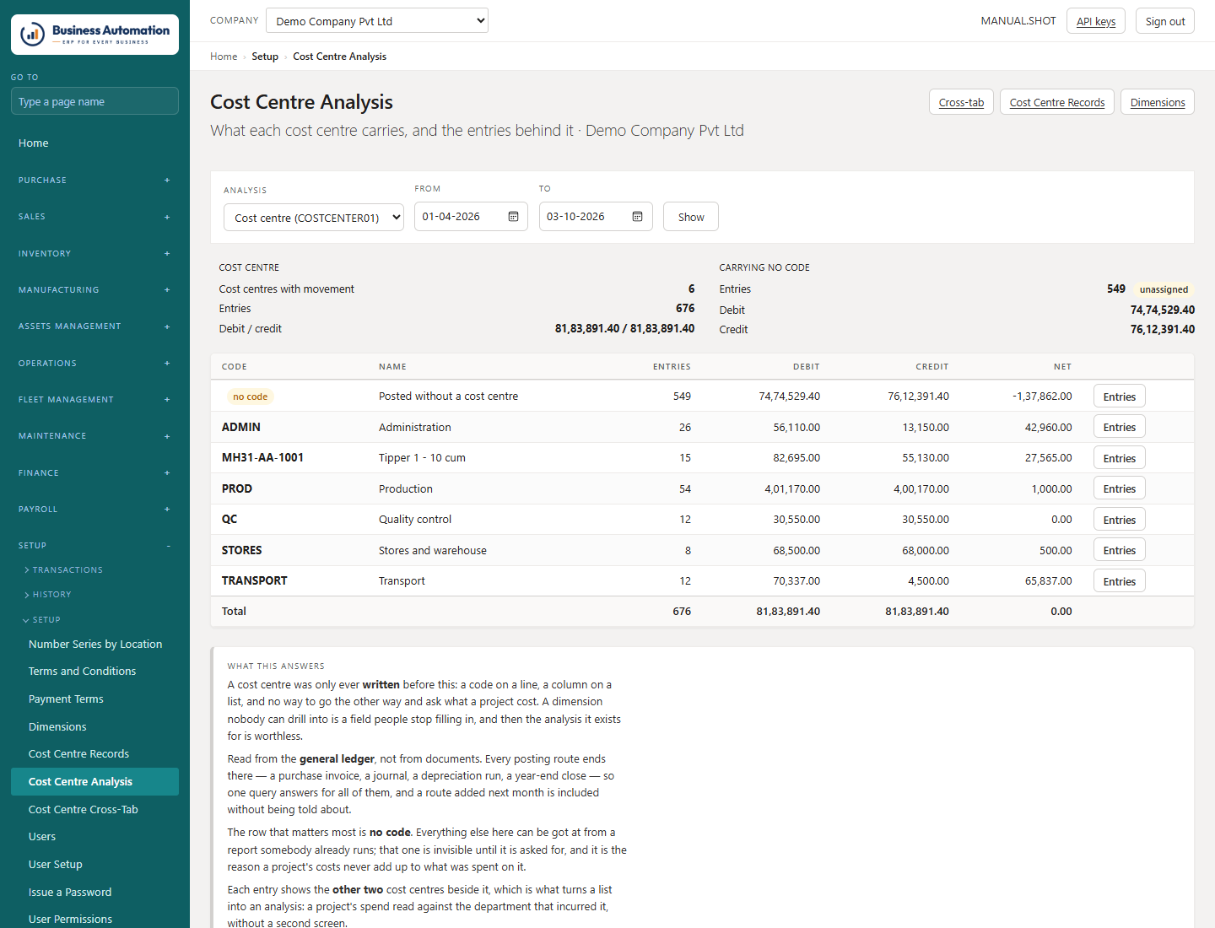View Entries for TRANSPORT row
This screenshot has height=928, width=1215.
tap(1120, 581)
